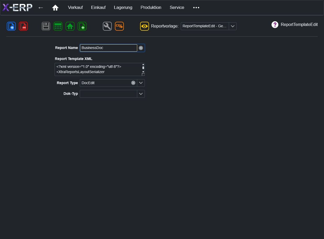Open the Verkauf menu

click(x=75, y=8)
